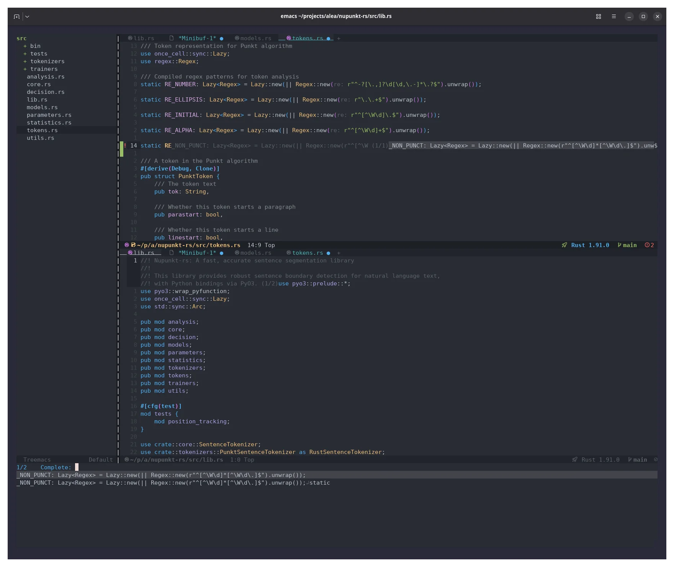This screenshot has height=567, width=674.
Task: Switch to *Minibuf-1* tab in lower pane
Action: tap(197, 253)
